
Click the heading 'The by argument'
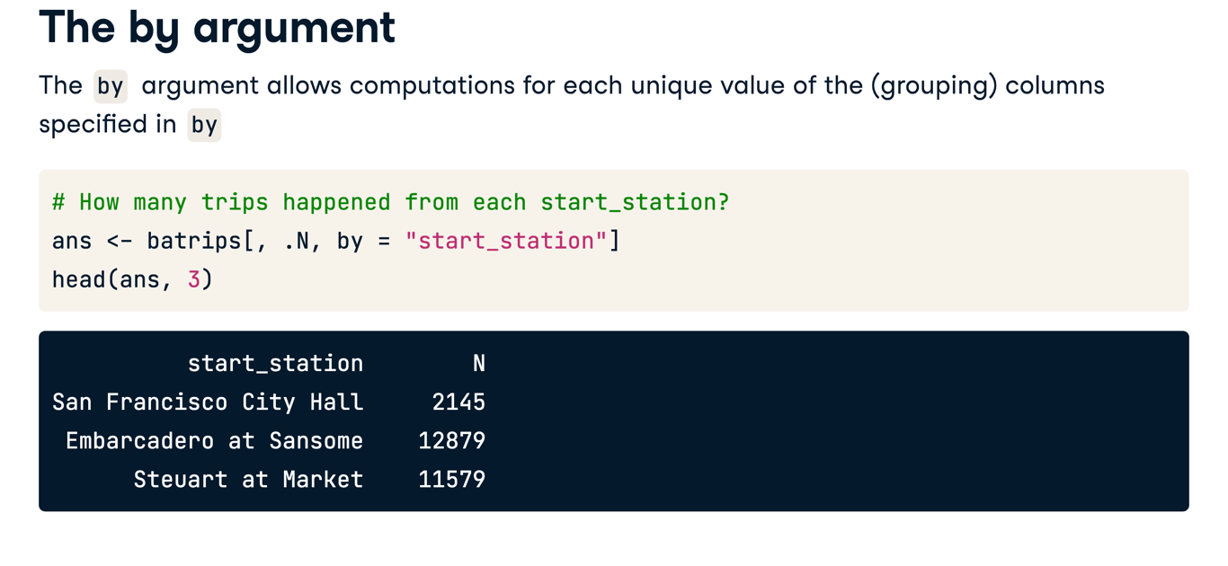217,27
